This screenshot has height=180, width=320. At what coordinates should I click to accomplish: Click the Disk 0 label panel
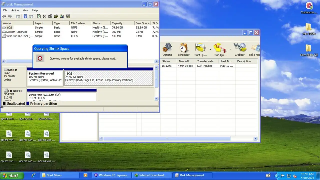[14, 76]
